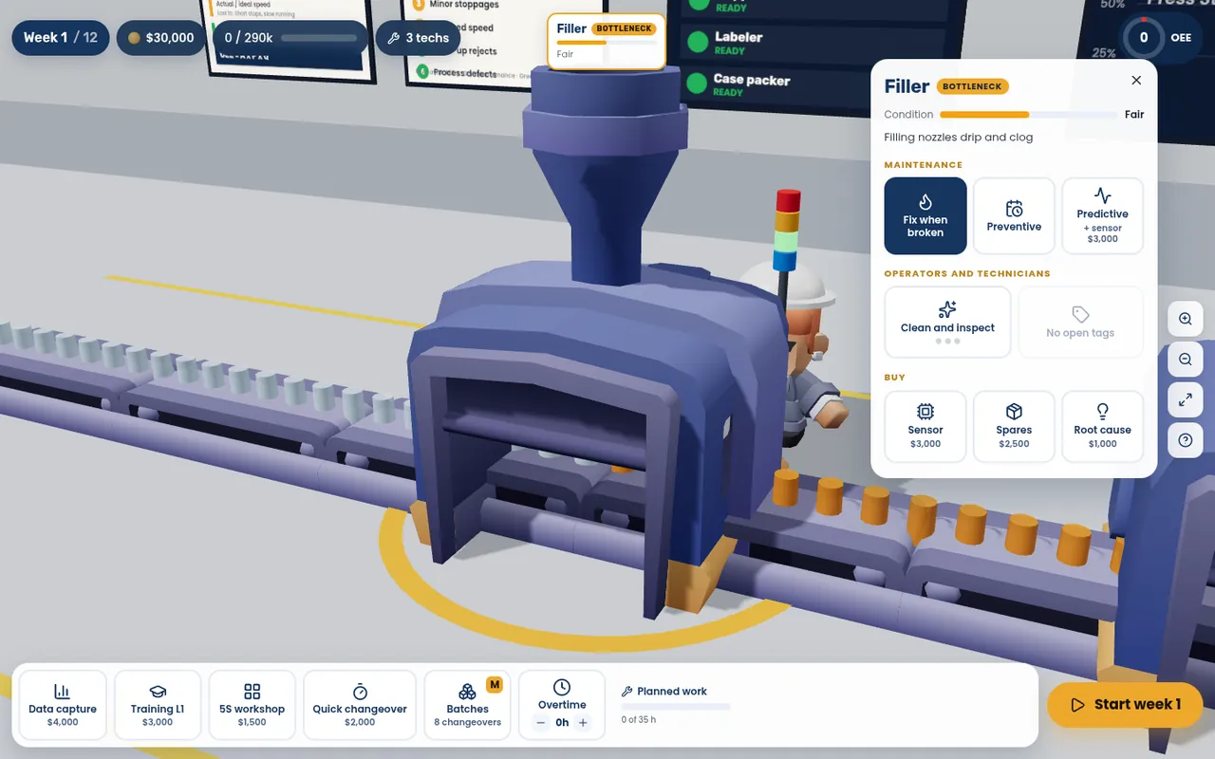The image size is (1215, 759).
Task: Increase Overtime hours with the plus button
Action: click(583, 723)
